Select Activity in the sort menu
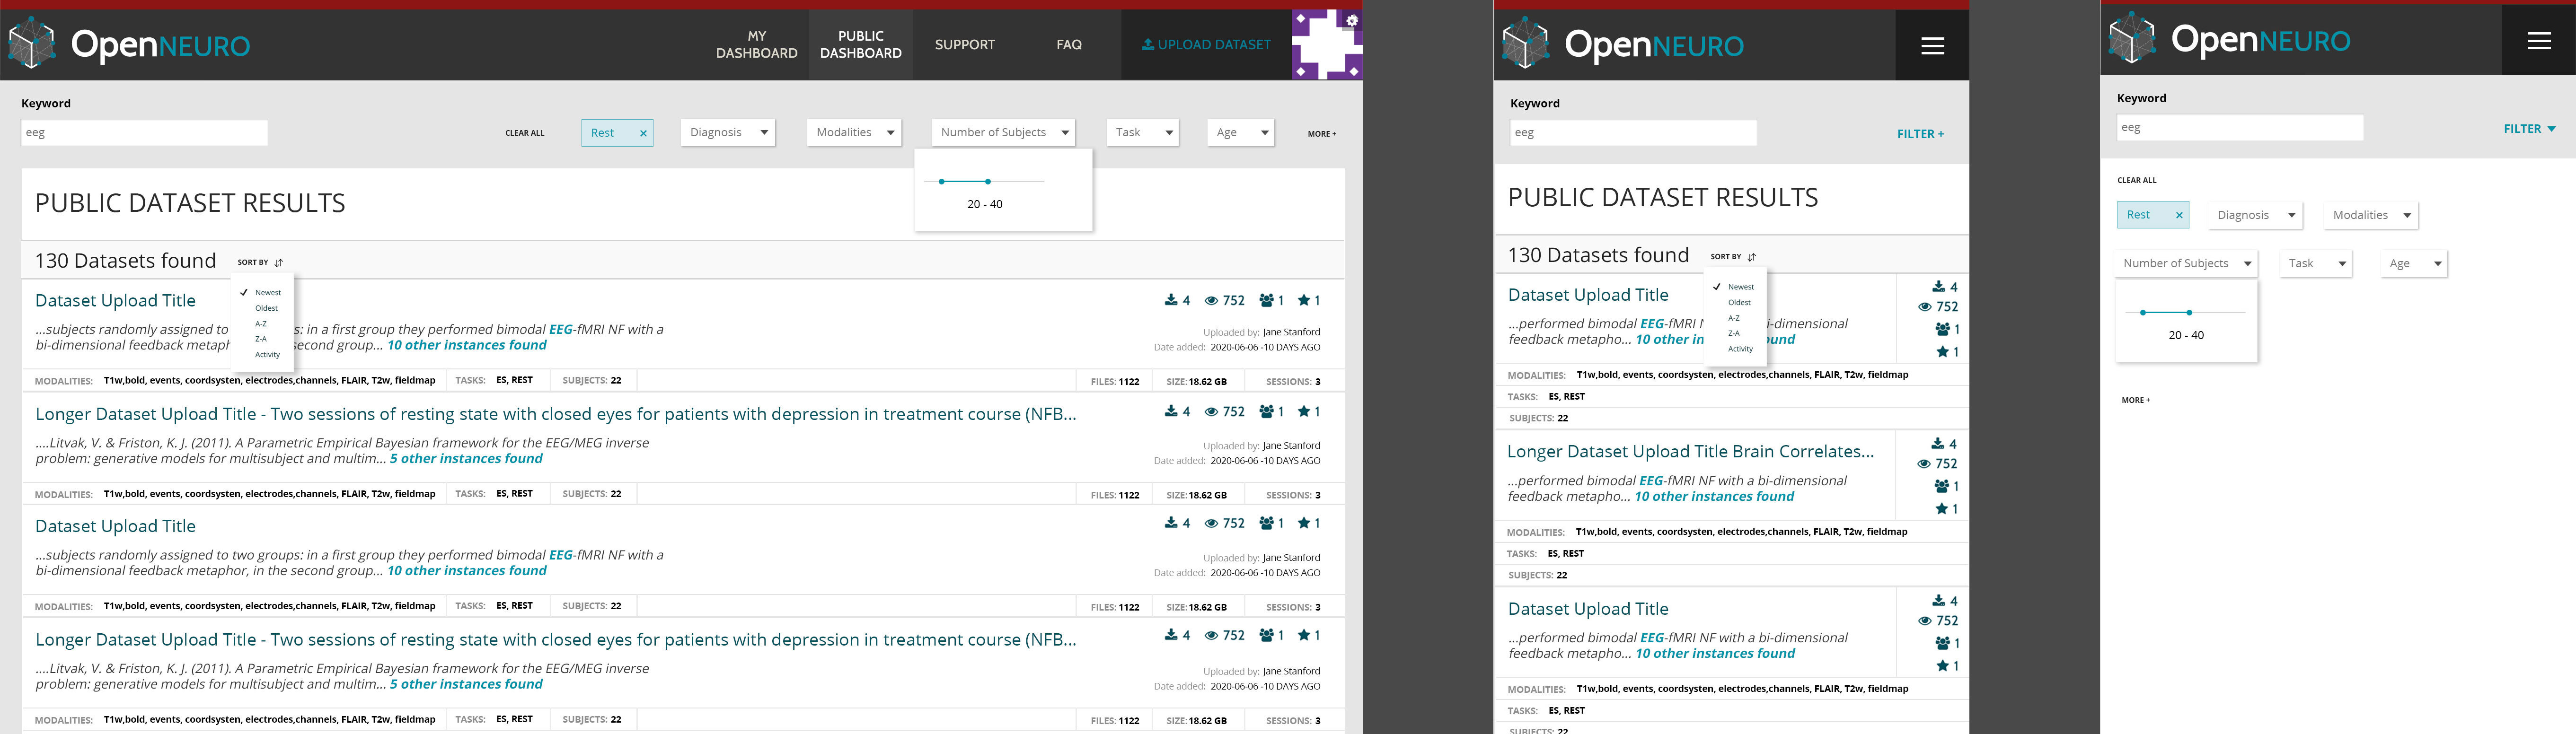Viewport: 2576px width, 734px height. tap(267, 354)
